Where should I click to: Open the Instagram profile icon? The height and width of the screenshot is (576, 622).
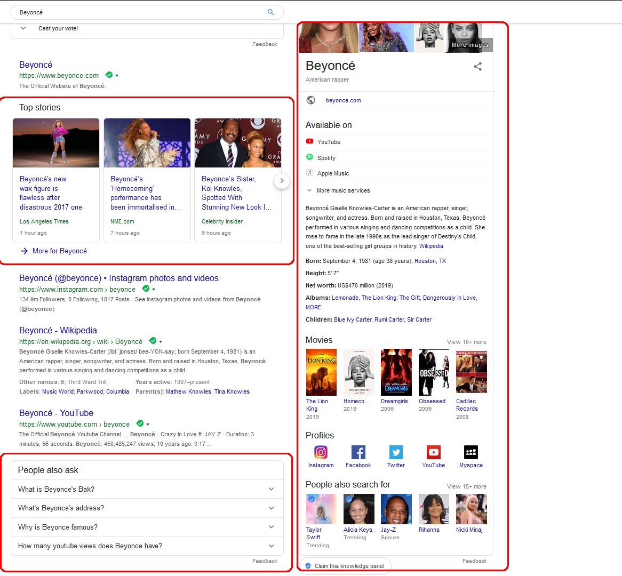click(321, 452)
